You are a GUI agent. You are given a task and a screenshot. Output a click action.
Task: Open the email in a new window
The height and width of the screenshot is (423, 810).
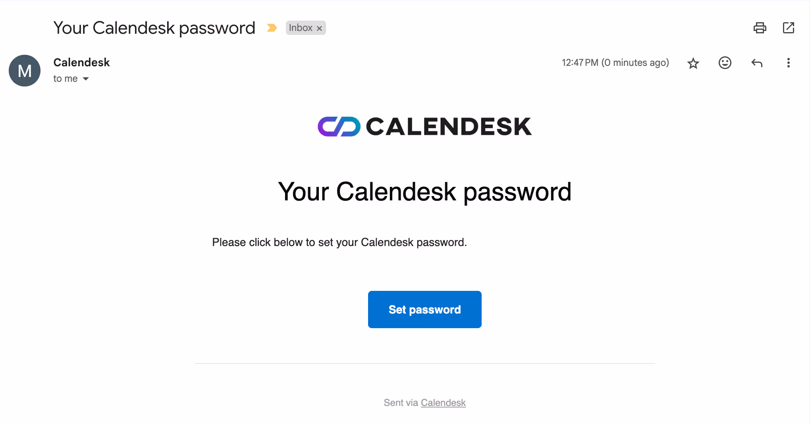[x=789, y=28]
